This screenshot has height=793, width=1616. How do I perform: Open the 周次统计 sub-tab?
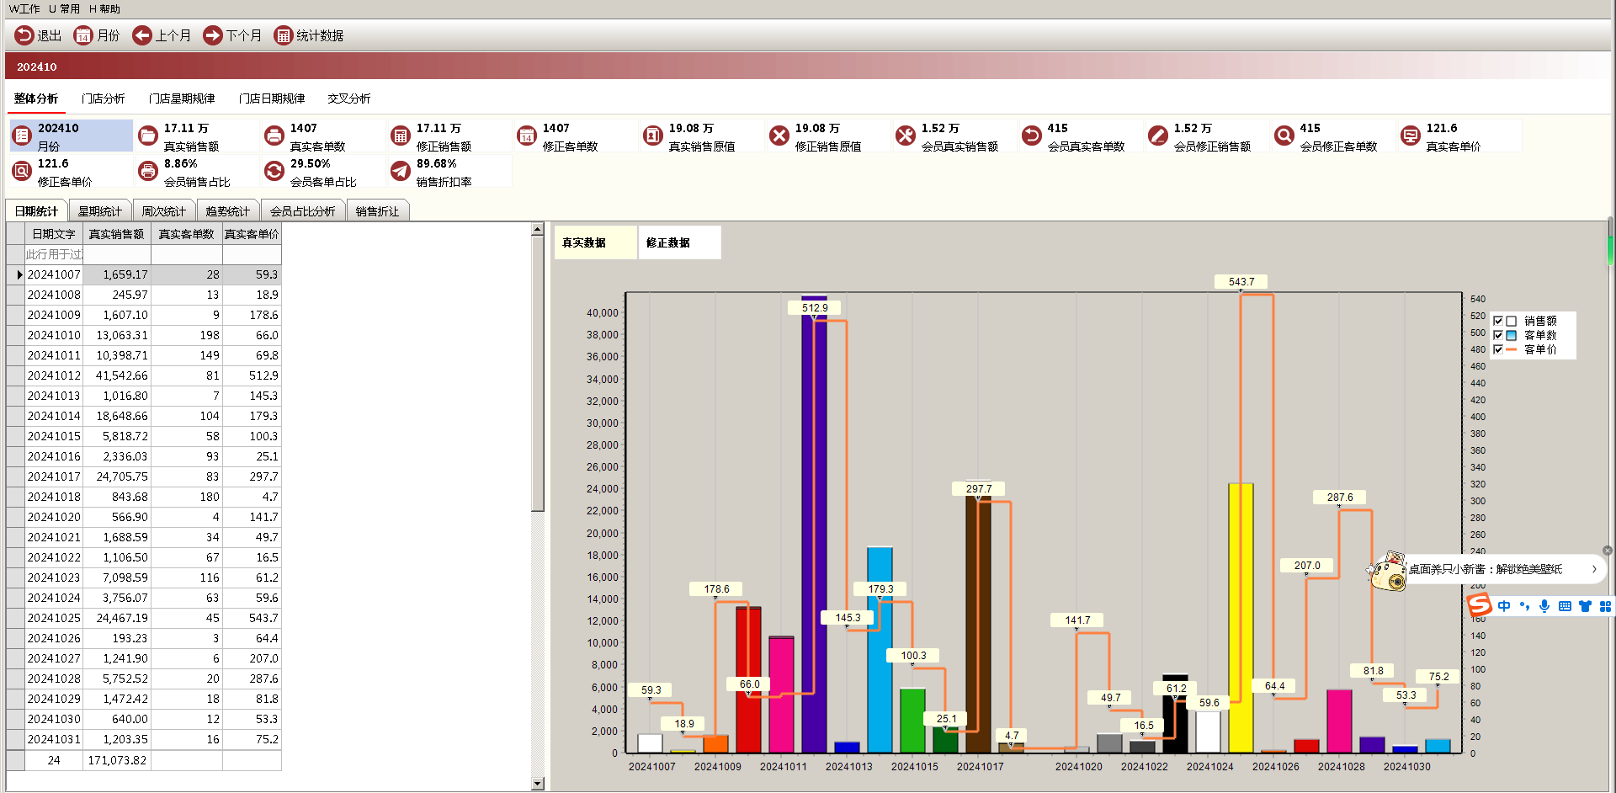click(164, 211)
